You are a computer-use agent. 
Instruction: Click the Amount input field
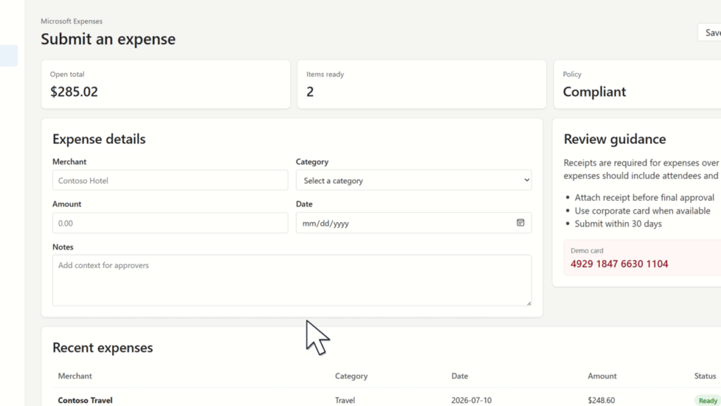(170, 223)
